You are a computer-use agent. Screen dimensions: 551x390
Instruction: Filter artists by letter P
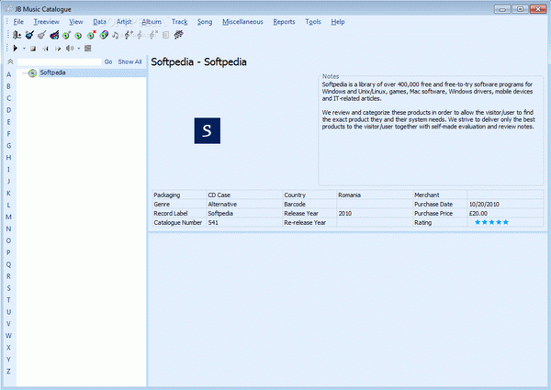9,252
